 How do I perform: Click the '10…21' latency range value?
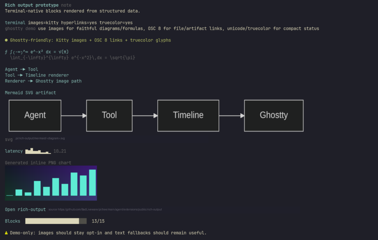pyautogui.click(x=60, y=151)
